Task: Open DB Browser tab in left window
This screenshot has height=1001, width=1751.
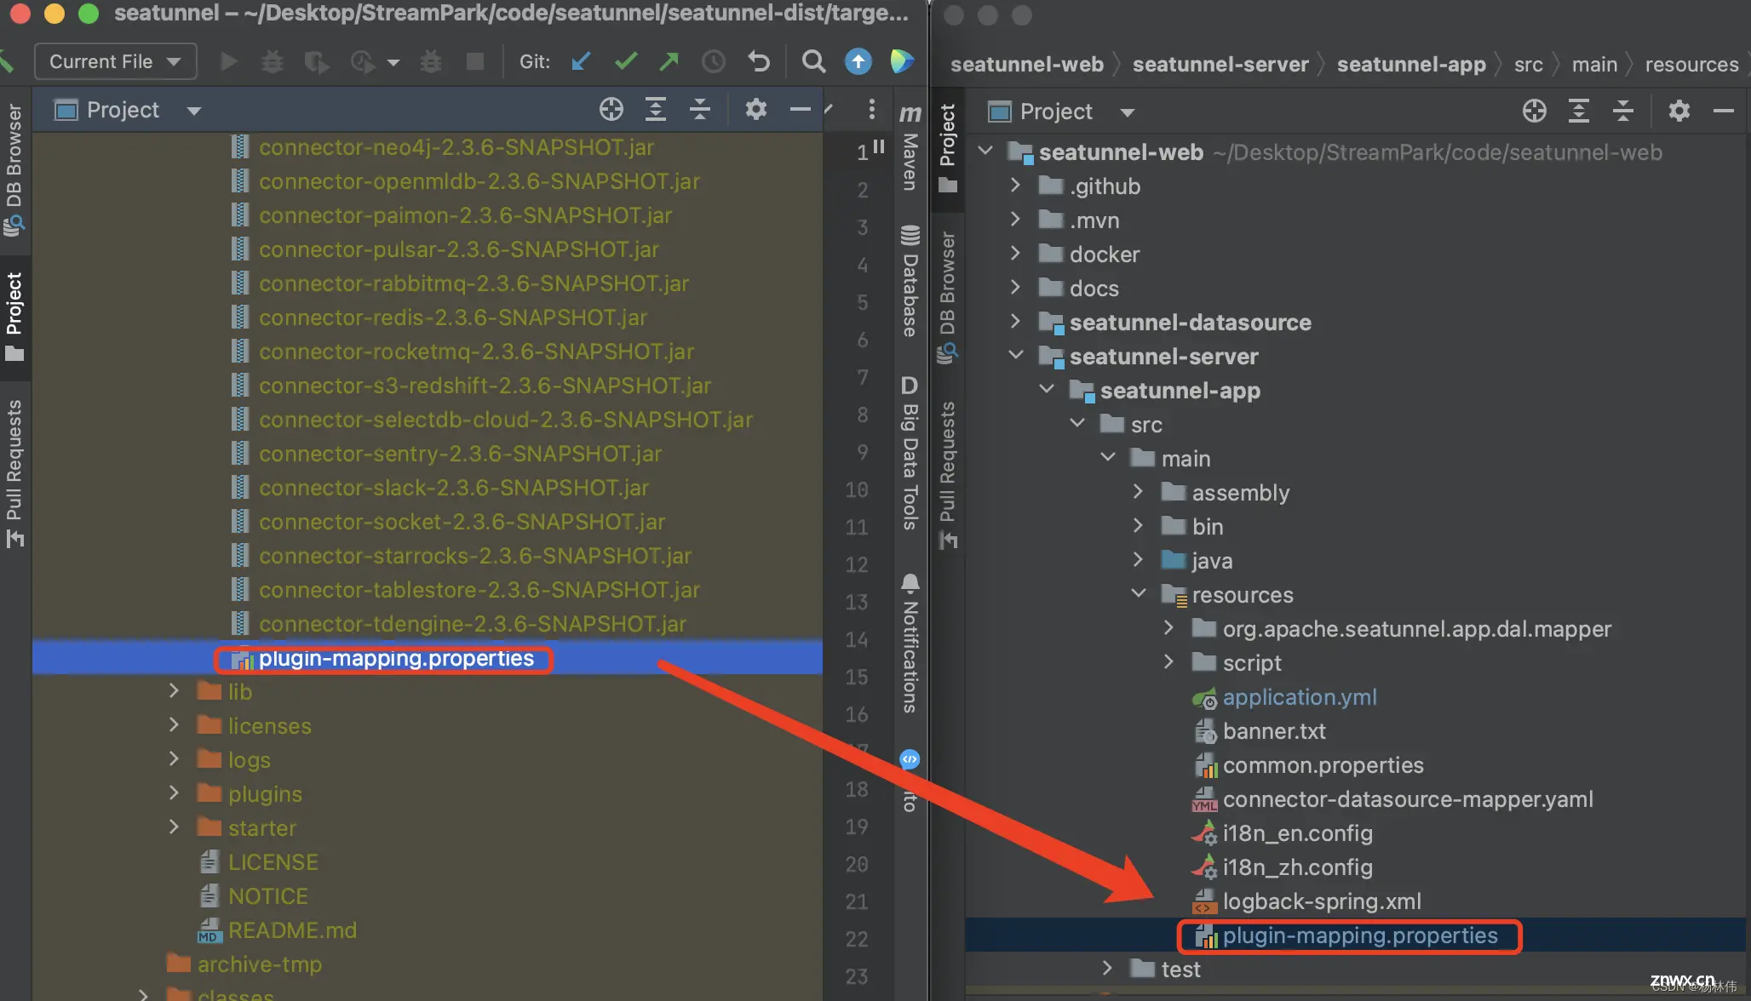Action: [x=14, y=169]
